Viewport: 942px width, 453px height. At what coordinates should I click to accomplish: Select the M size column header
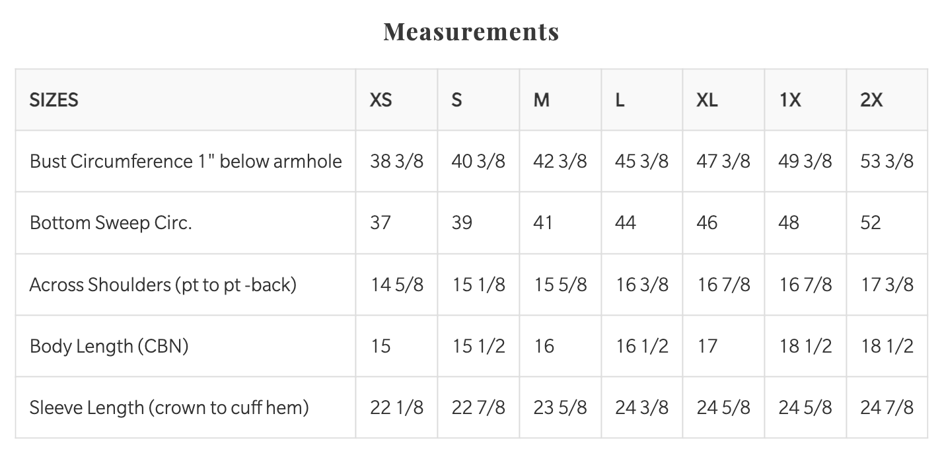click(541, 100)
